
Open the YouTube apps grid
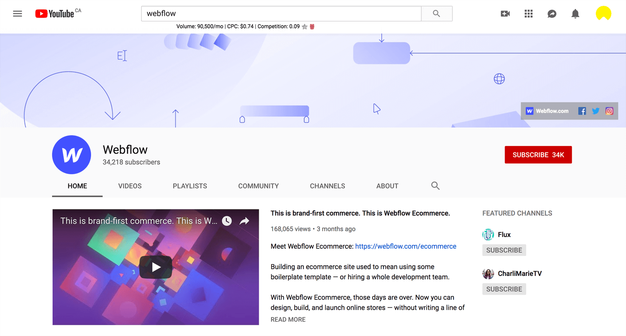point(529,14)
